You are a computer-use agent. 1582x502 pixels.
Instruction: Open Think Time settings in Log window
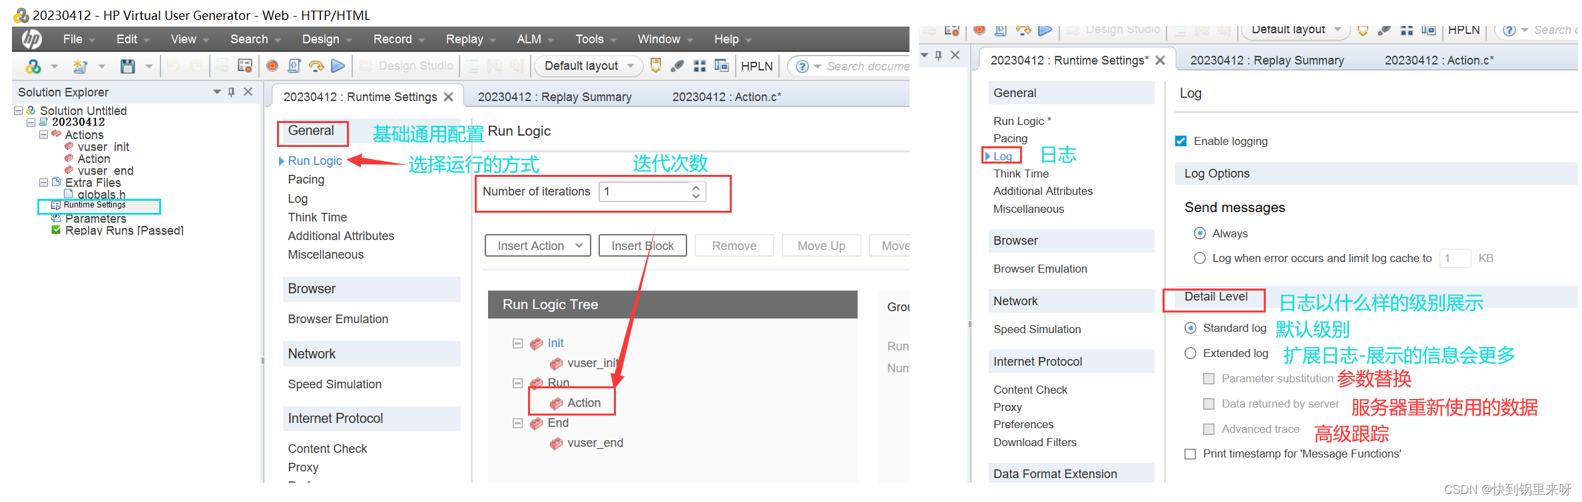click(x=1021, y=174)
